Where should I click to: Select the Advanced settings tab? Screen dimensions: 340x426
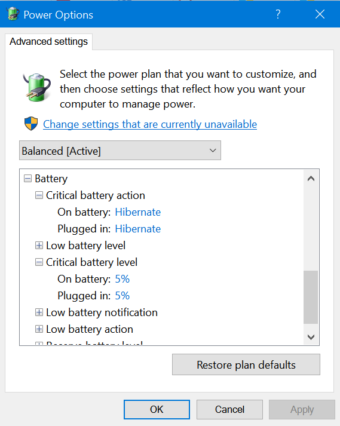(x=48, y=42)
